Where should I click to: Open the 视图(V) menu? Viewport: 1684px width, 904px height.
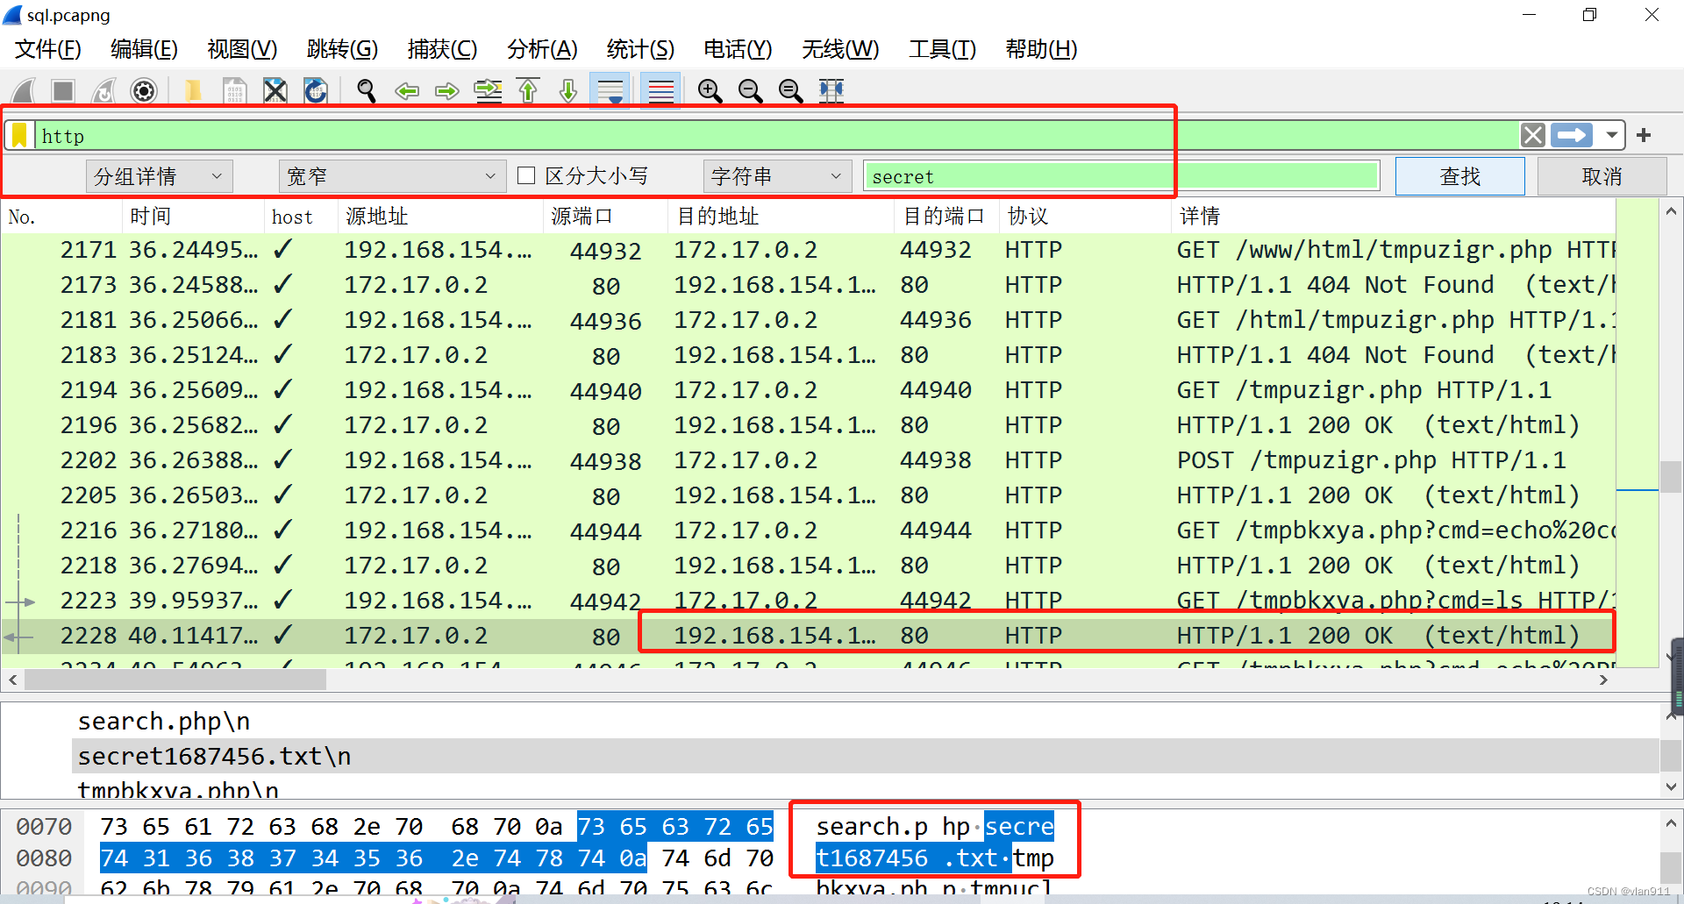click(x=242, y=49)
